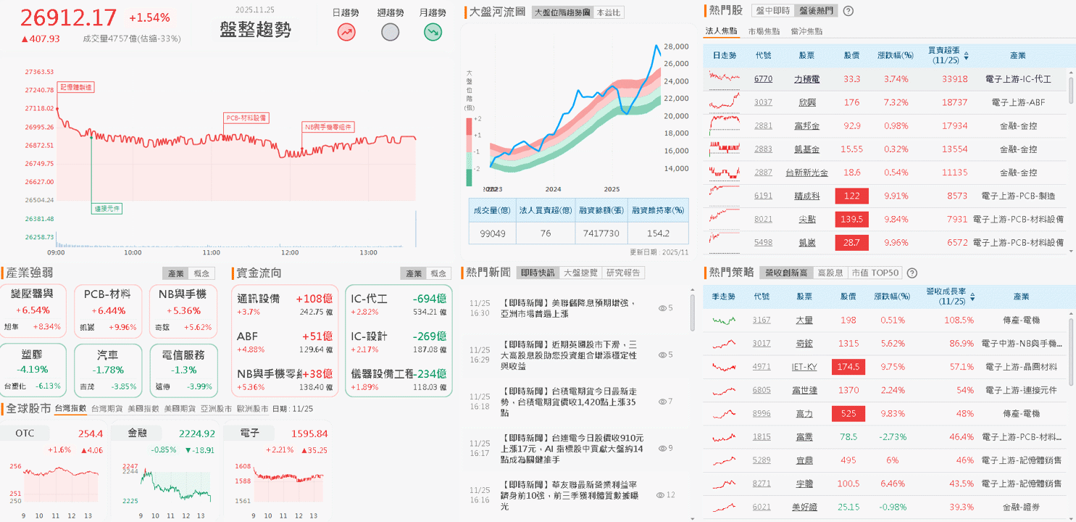Open the 市場焦點 sub-tab
The width and height of the screenshot is (1076, 522).
764,31
